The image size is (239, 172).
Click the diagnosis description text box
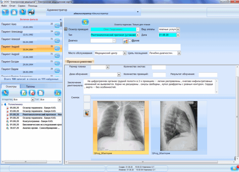tap(124, 47)
